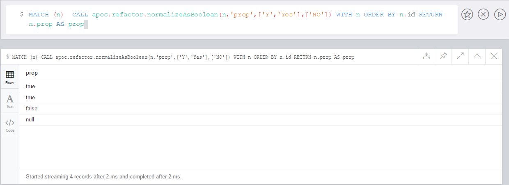Viewport: 509px width, 185px height.
Task: Run the Cypher query with play button
Action: 500,15
